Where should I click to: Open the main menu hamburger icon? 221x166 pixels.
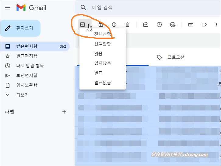click(x=8, y=8)
